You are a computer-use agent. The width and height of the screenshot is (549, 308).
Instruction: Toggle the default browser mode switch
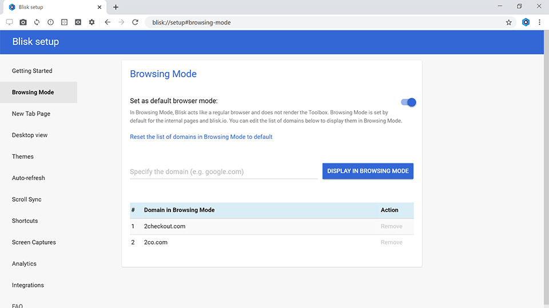click(408, 102)
